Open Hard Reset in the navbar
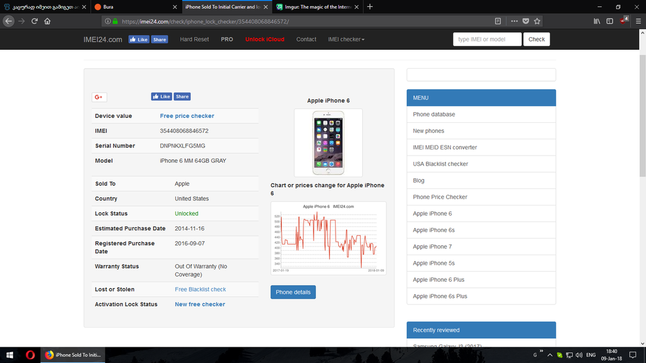 click(194, 39)
